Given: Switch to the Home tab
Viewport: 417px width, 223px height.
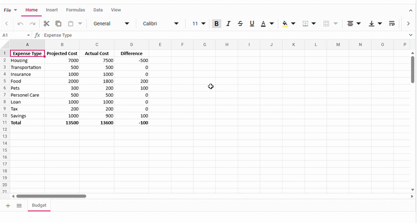Looking at the screenshot, I should (x=31, y=10).
